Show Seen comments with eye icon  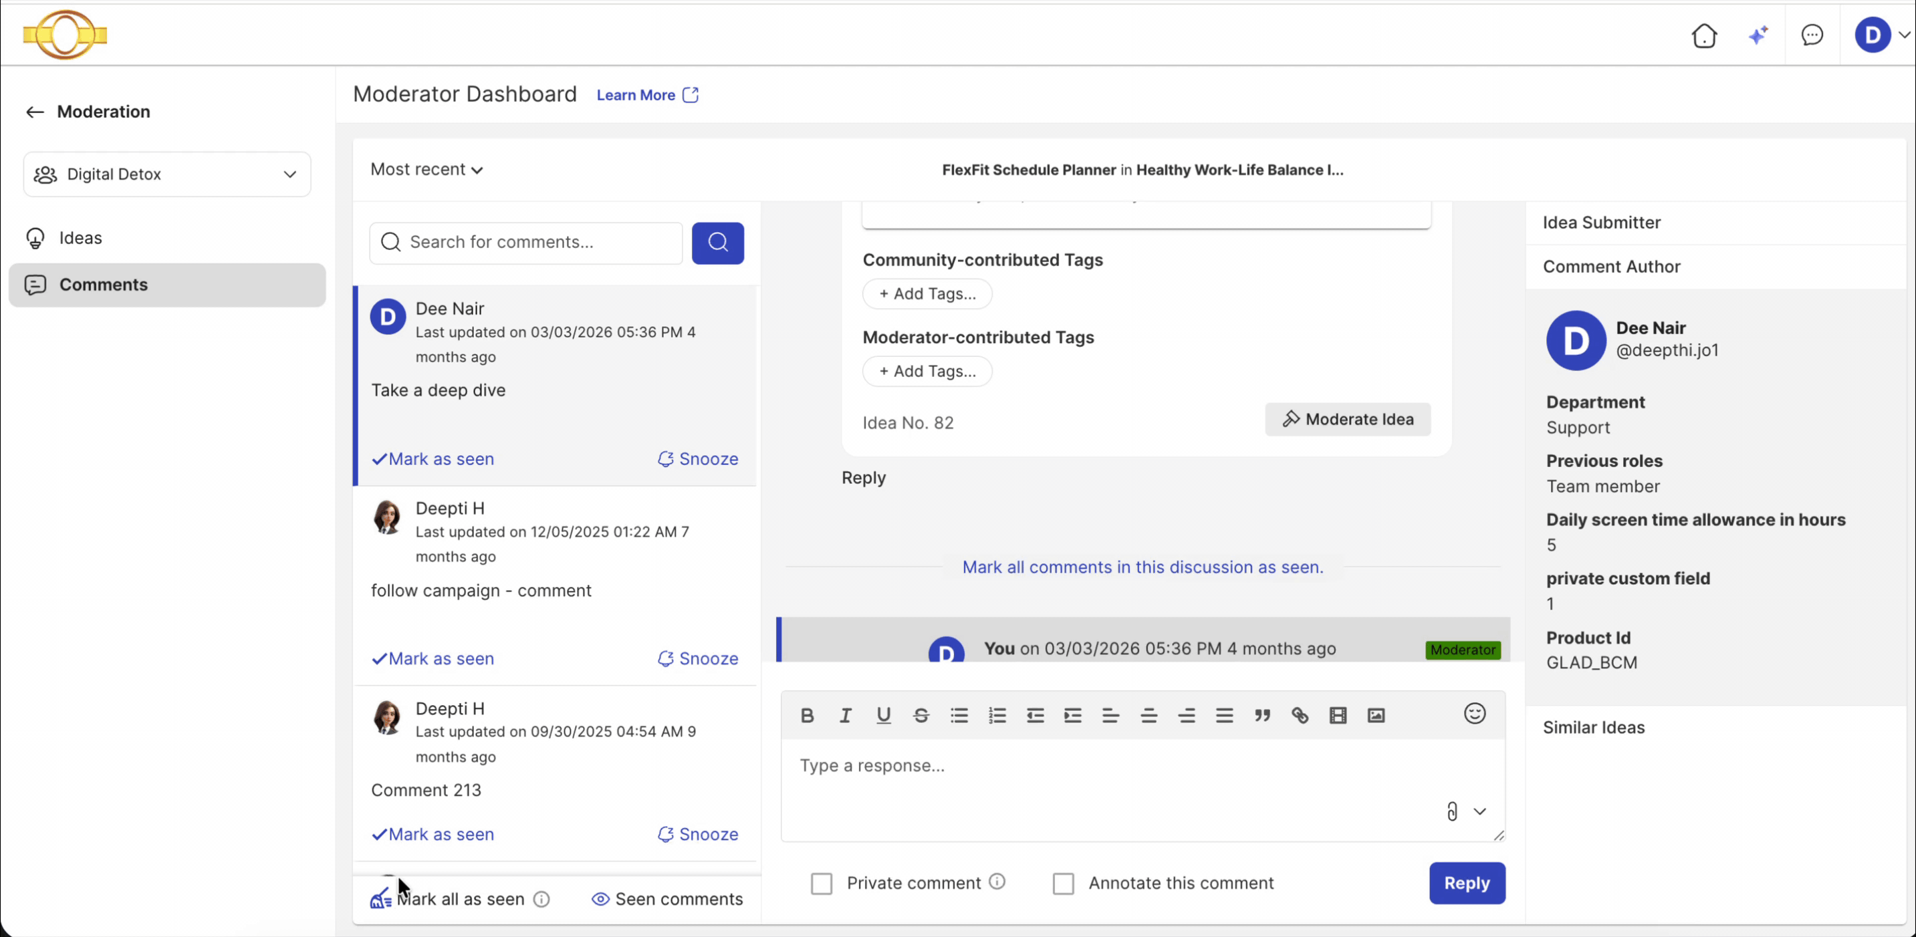tap(667, 899)
